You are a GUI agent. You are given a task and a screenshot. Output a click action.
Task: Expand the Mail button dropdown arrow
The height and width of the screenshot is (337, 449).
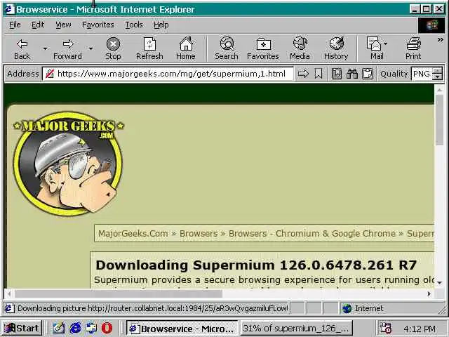[x=386, y=44]
